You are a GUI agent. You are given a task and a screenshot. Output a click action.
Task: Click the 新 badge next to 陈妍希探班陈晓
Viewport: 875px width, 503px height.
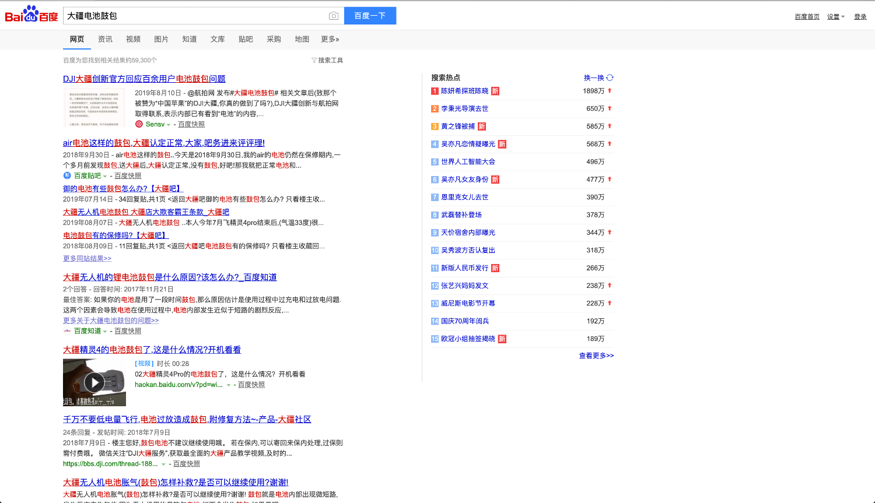tap(495, 91)
